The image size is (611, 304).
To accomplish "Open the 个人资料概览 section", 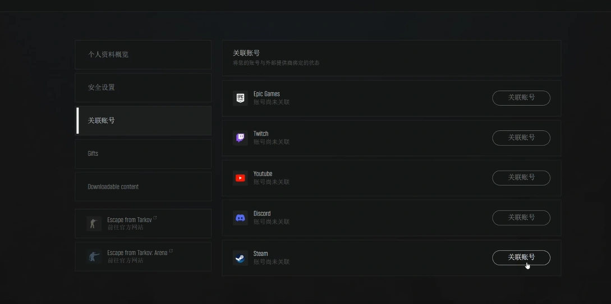I will (143, 54).
